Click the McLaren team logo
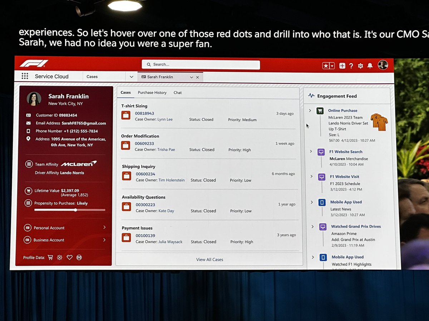The height and width of the screenshot is (321, 429). [79, 163]
